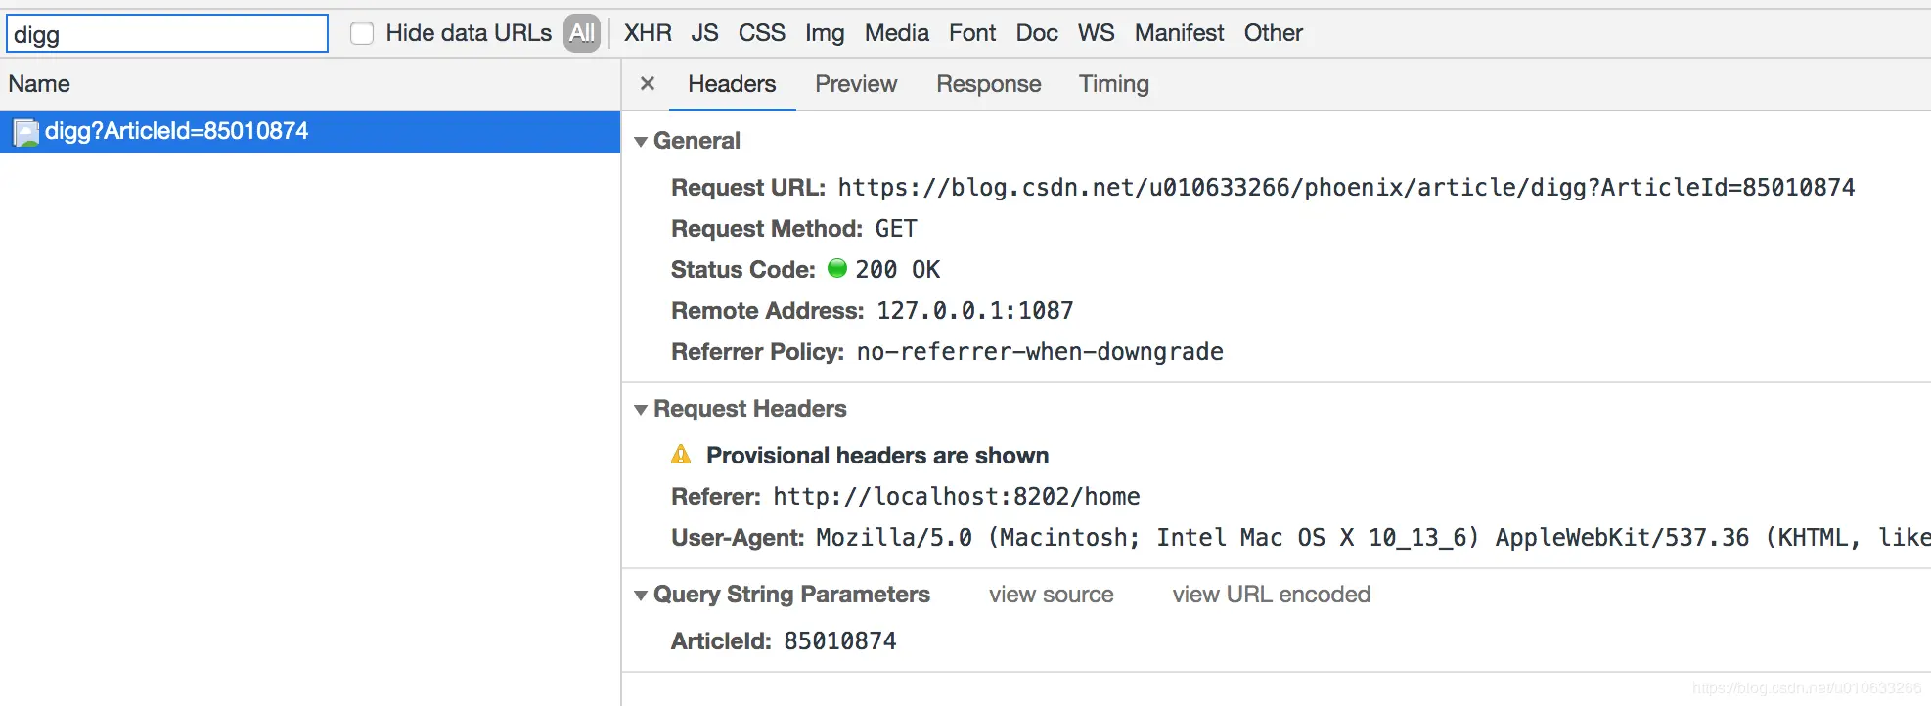The image size is (1931, 706).
Task: Click the image file icon for digg request
Action: click(26, 132)
